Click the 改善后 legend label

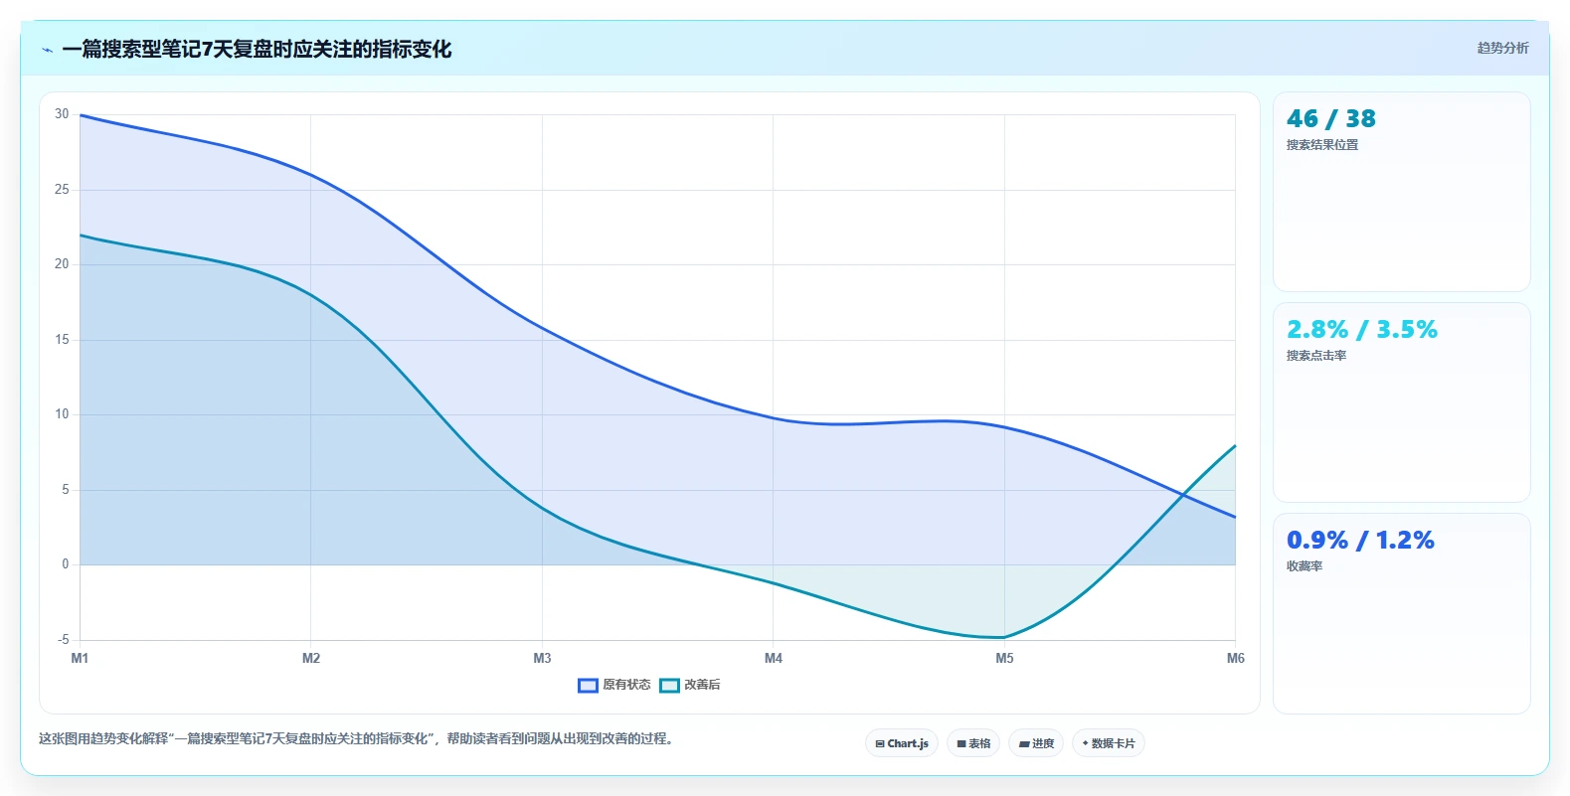702,685
